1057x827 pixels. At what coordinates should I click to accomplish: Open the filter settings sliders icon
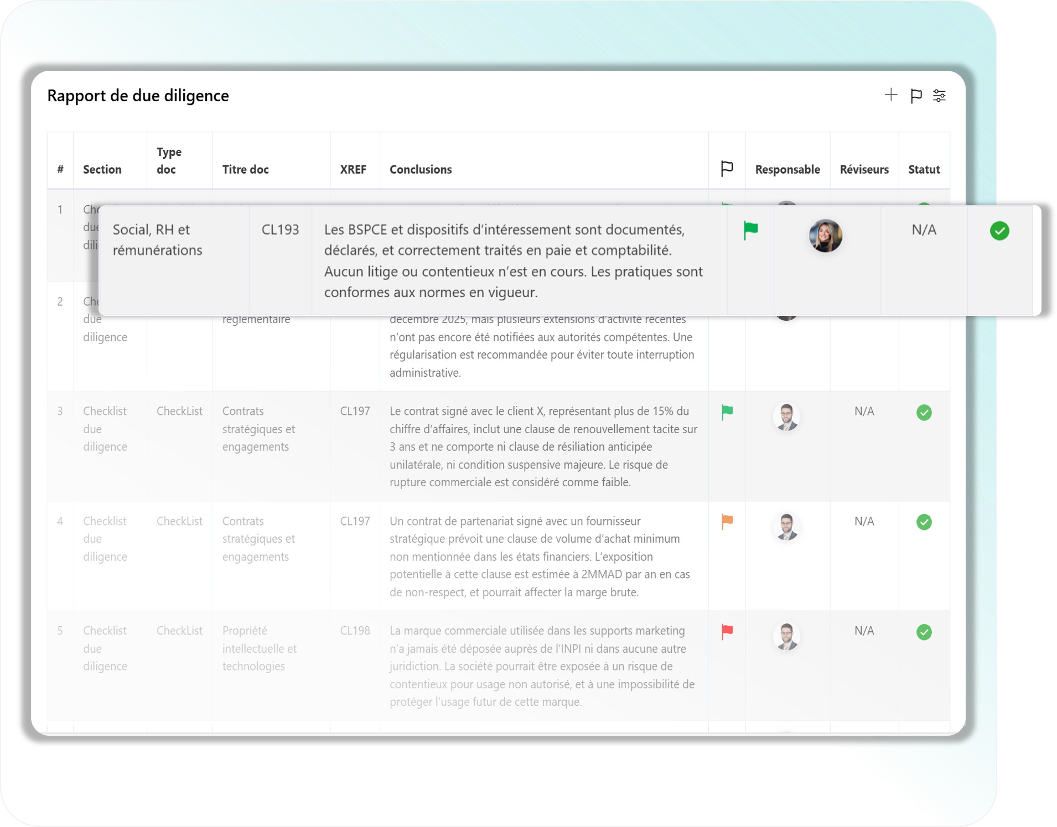tap(939, 96)
